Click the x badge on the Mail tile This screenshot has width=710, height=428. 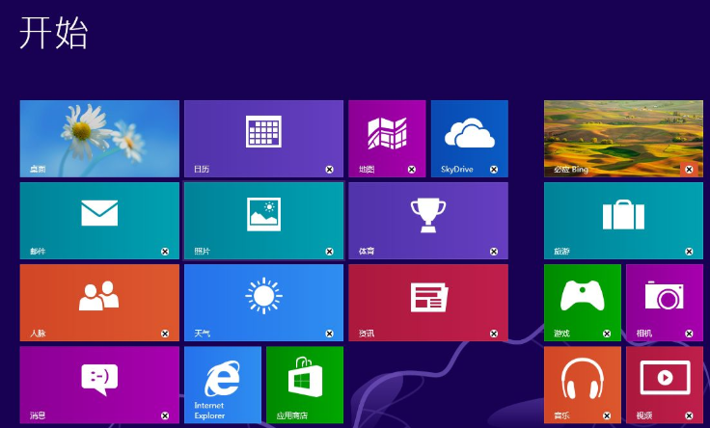point(165,252)
